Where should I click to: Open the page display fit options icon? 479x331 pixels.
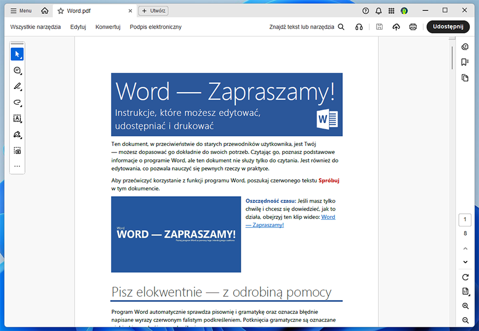465,292
